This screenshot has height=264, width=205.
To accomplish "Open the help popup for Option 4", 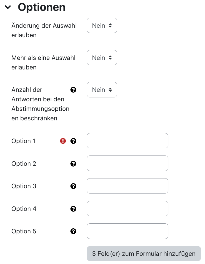I will pyautogui.click(x=73, y=209).
